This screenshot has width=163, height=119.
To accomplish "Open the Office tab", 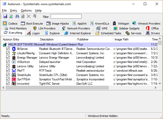I will (152, 28).
